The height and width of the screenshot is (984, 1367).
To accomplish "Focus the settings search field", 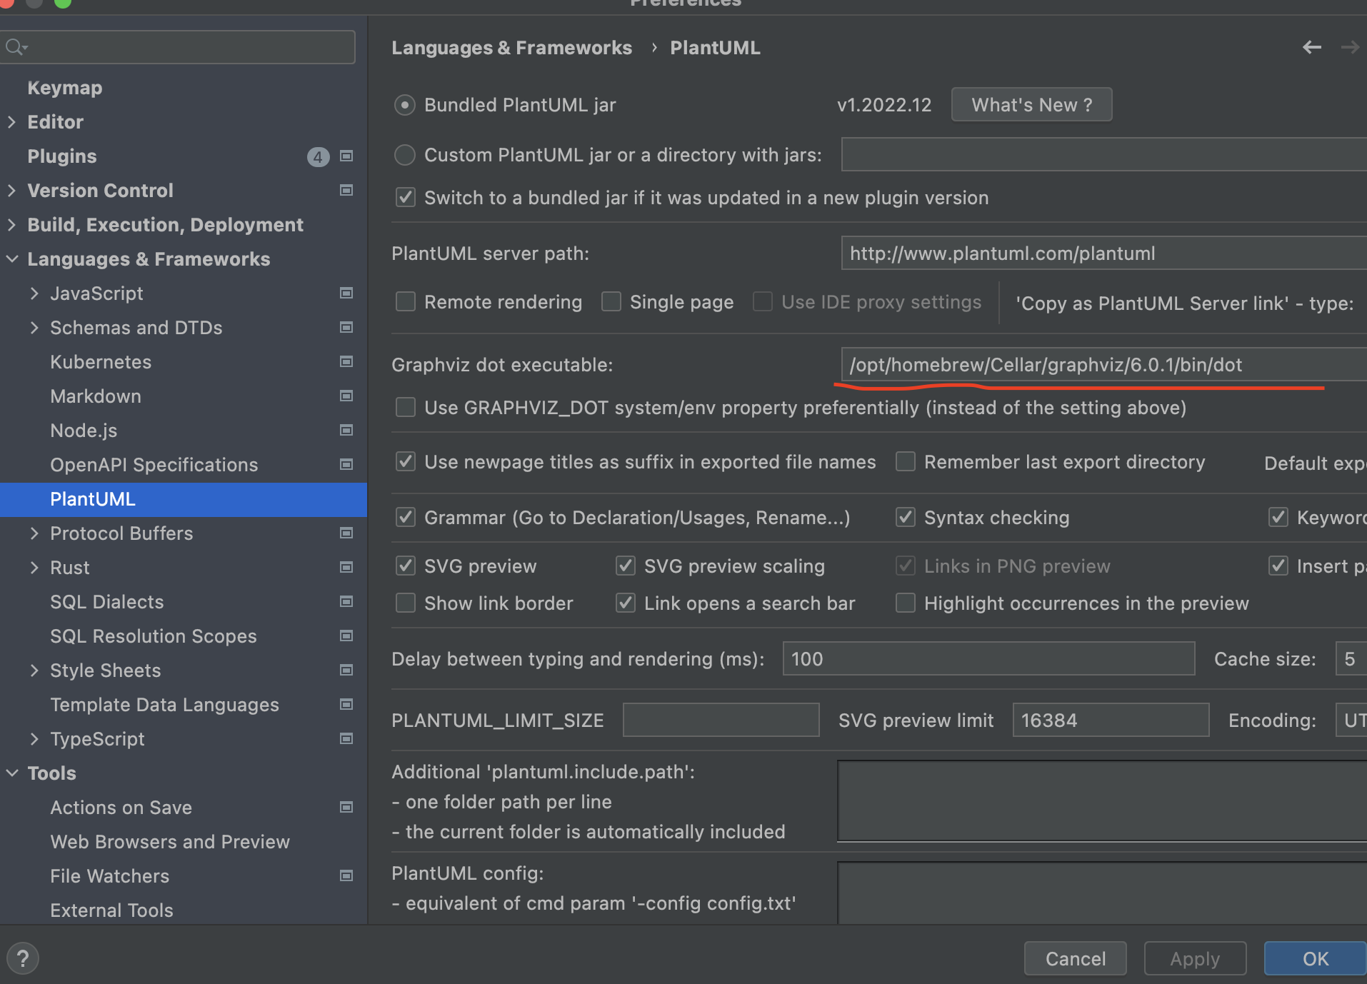I will 178,47.
